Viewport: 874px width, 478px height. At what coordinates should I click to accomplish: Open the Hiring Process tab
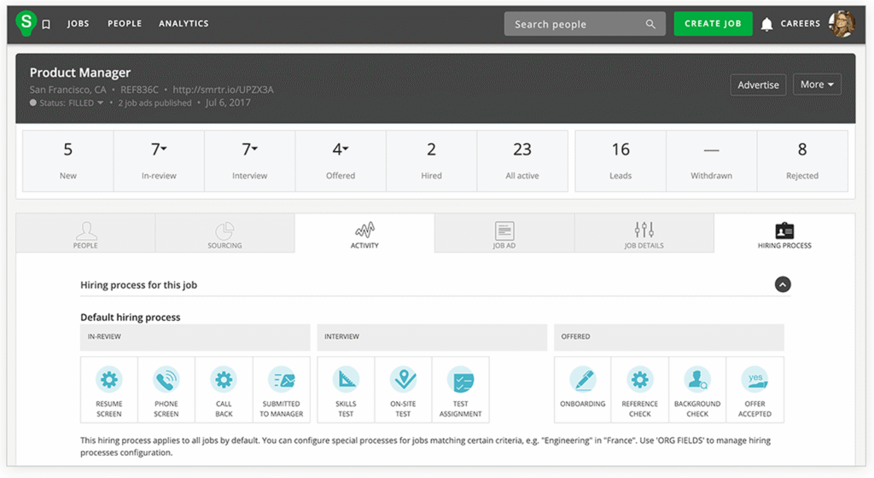[784, 233]
